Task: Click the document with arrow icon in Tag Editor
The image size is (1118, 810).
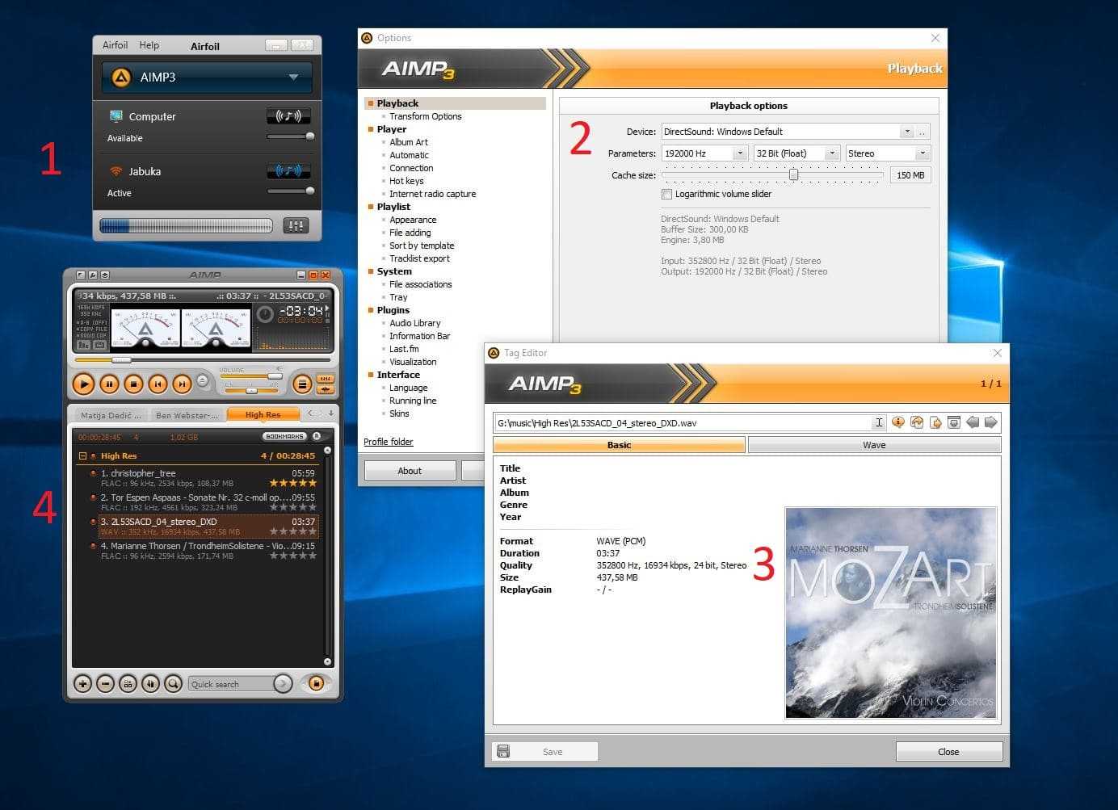Action: [935, 422]
